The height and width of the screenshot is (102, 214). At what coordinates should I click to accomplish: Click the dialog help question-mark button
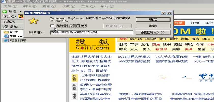click(x=164, y=13)
